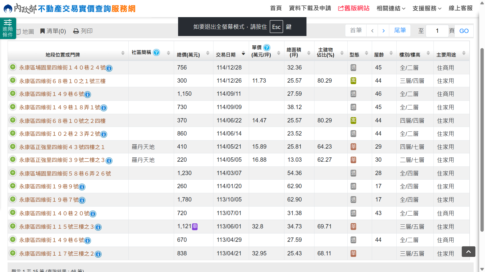
Task: Open the bookmarked list 清單(0)
Action: click(x=53, y=31)
